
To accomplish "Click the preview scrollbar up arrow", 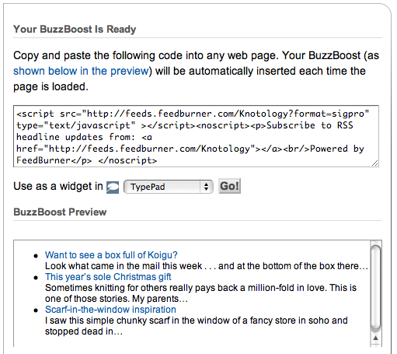I will pyautogui.click(x=376, y=338).
